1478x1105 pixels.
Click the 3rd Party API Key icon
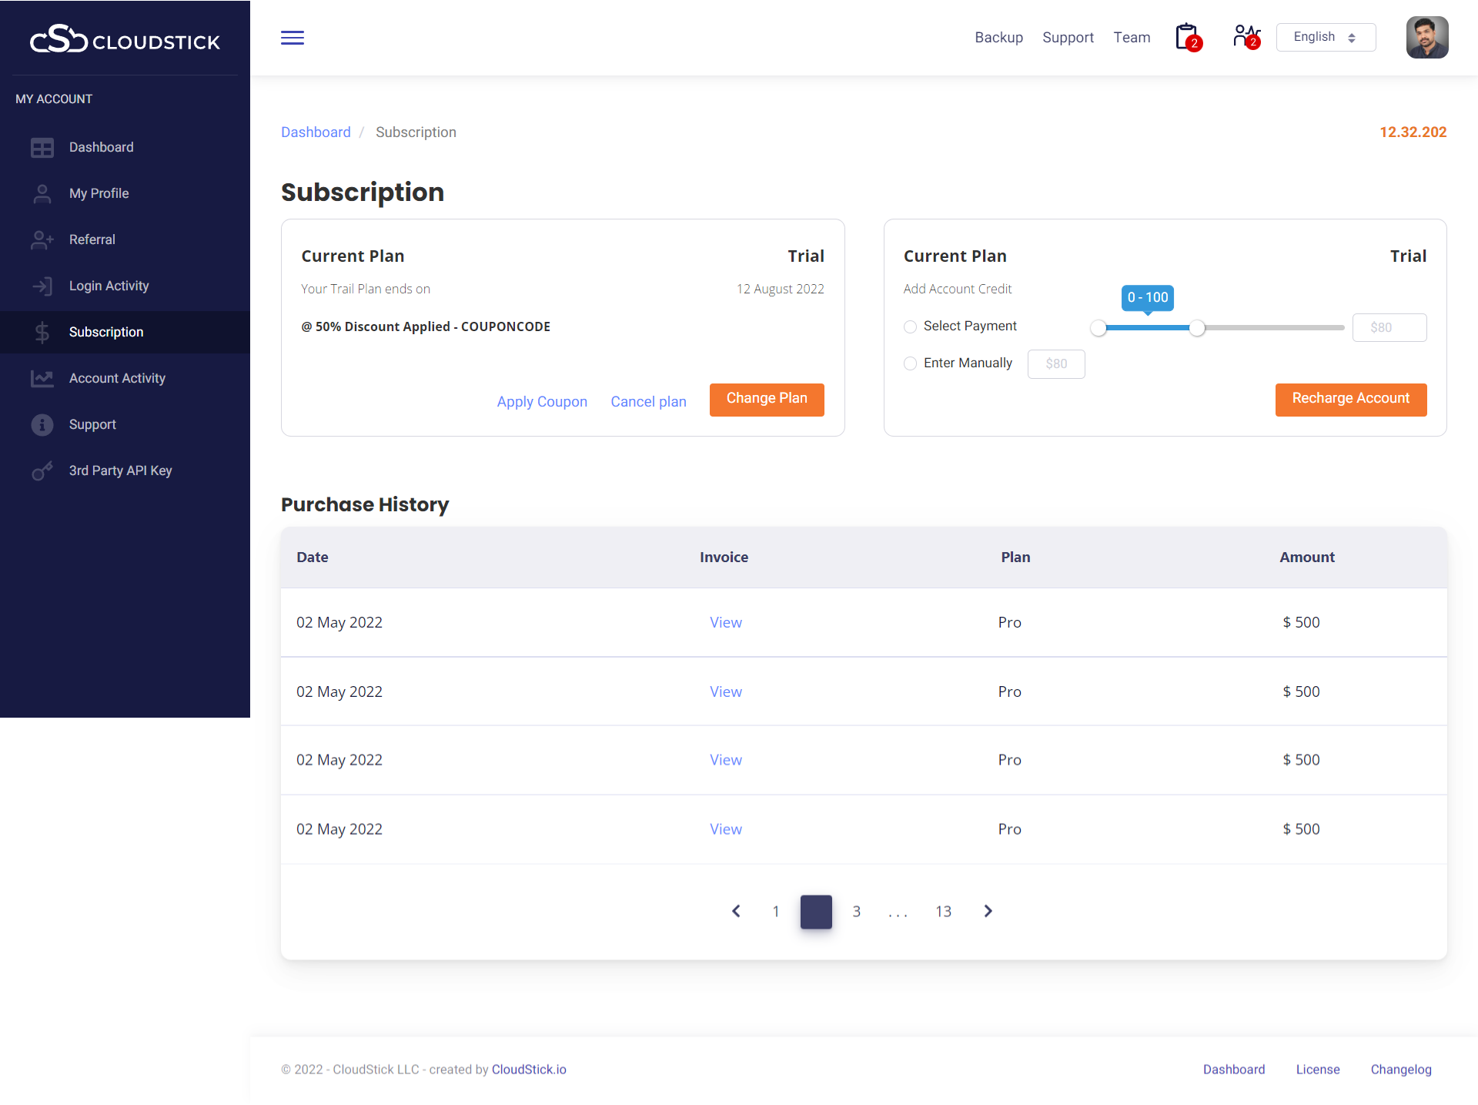pyautogui.click(x=42, y=470)
